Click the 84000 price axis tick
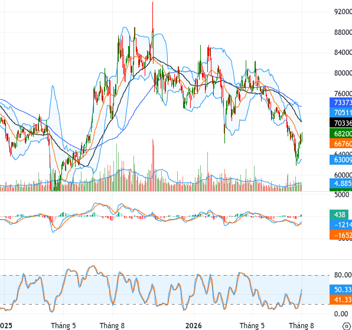Image resolution: width=352 pixels, height=330 pixels. click(343, 53)
